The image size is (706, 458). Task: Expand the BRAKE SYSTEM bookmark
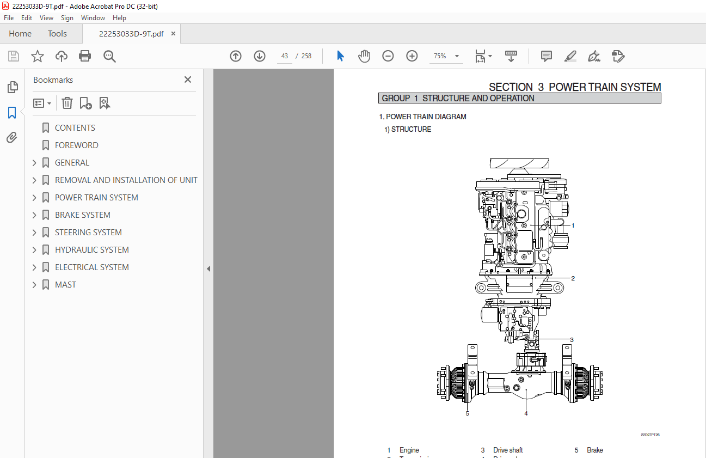click(34, 215)
